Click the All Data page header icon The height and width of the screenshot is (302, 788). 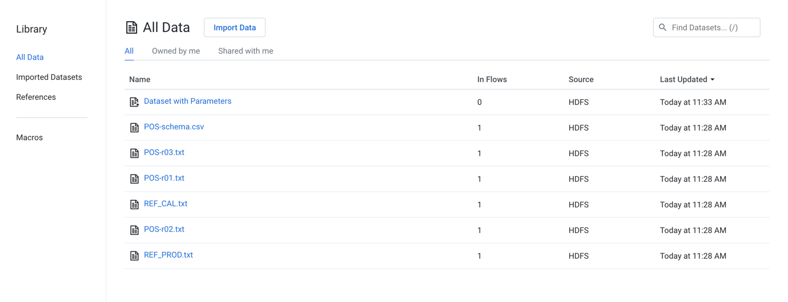tap(131, 27)
